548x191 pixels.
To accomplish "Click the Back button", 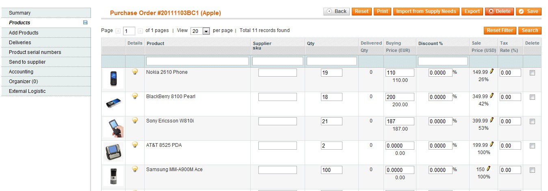I will point(336,11).
